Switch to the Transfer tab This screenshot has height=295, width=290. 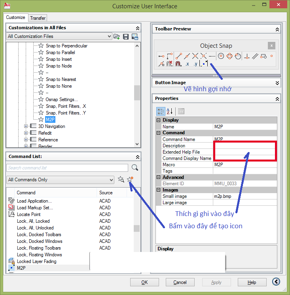(38, 18)
